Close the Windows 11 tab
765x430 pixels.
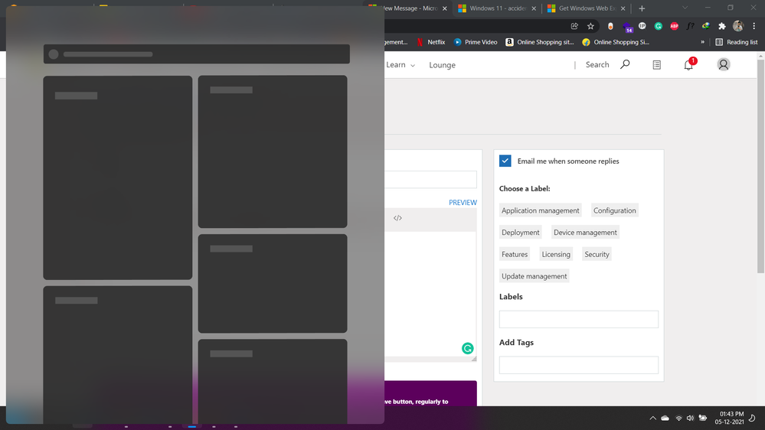pyautogui.click(x=533, y=8)
